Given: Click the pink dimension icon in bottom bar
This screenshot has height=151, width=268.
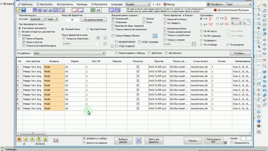Looking at the screenshot, I should pos(56,141).
